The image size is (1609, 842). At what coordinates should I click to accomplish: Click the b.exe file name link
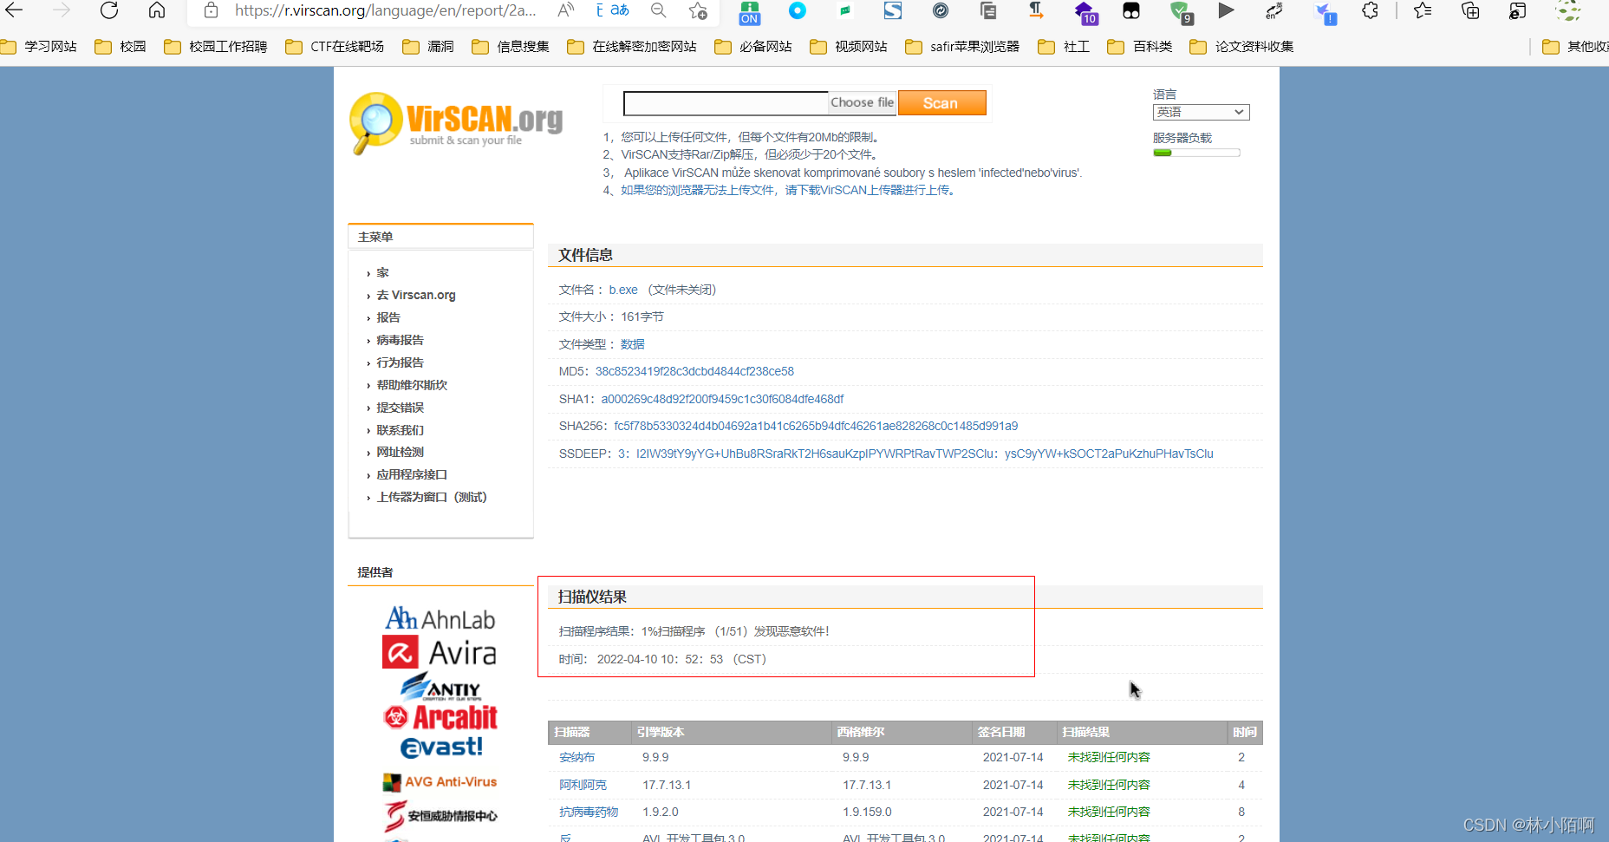(623, 290)
